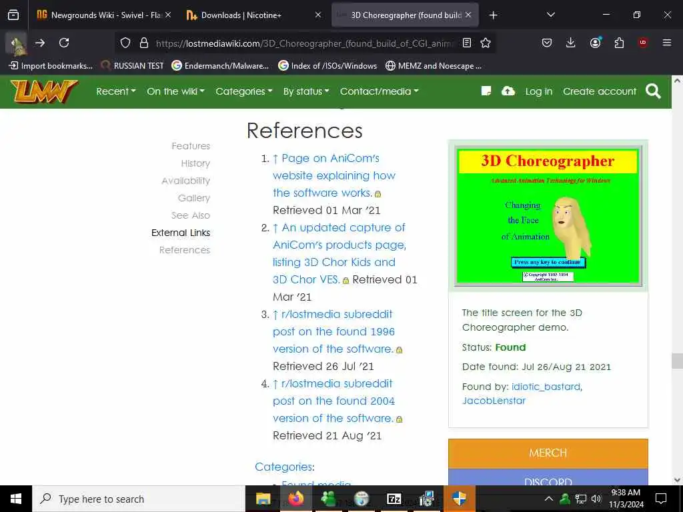Jump to External Links in the contents sidebar

180,233
